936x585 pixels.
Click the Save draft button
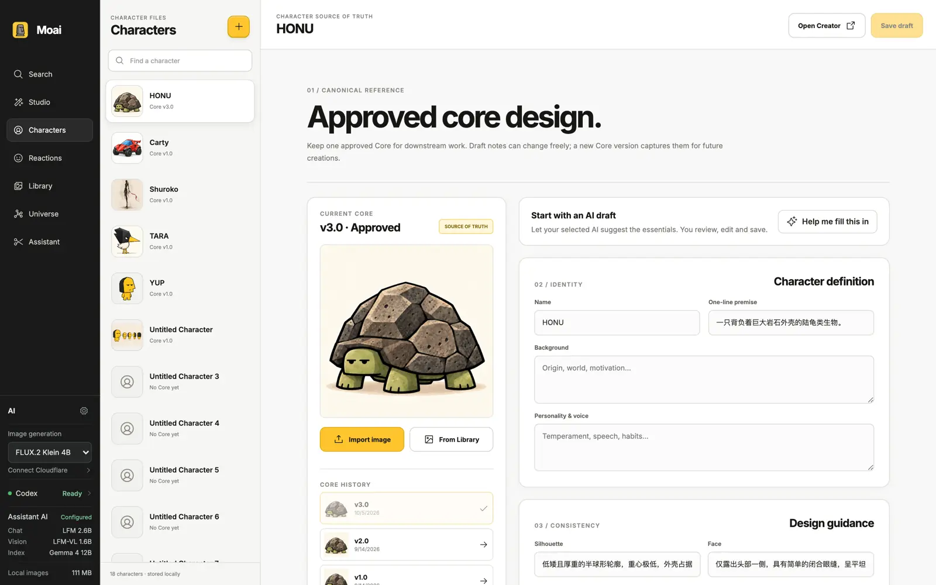coord(897,26)
